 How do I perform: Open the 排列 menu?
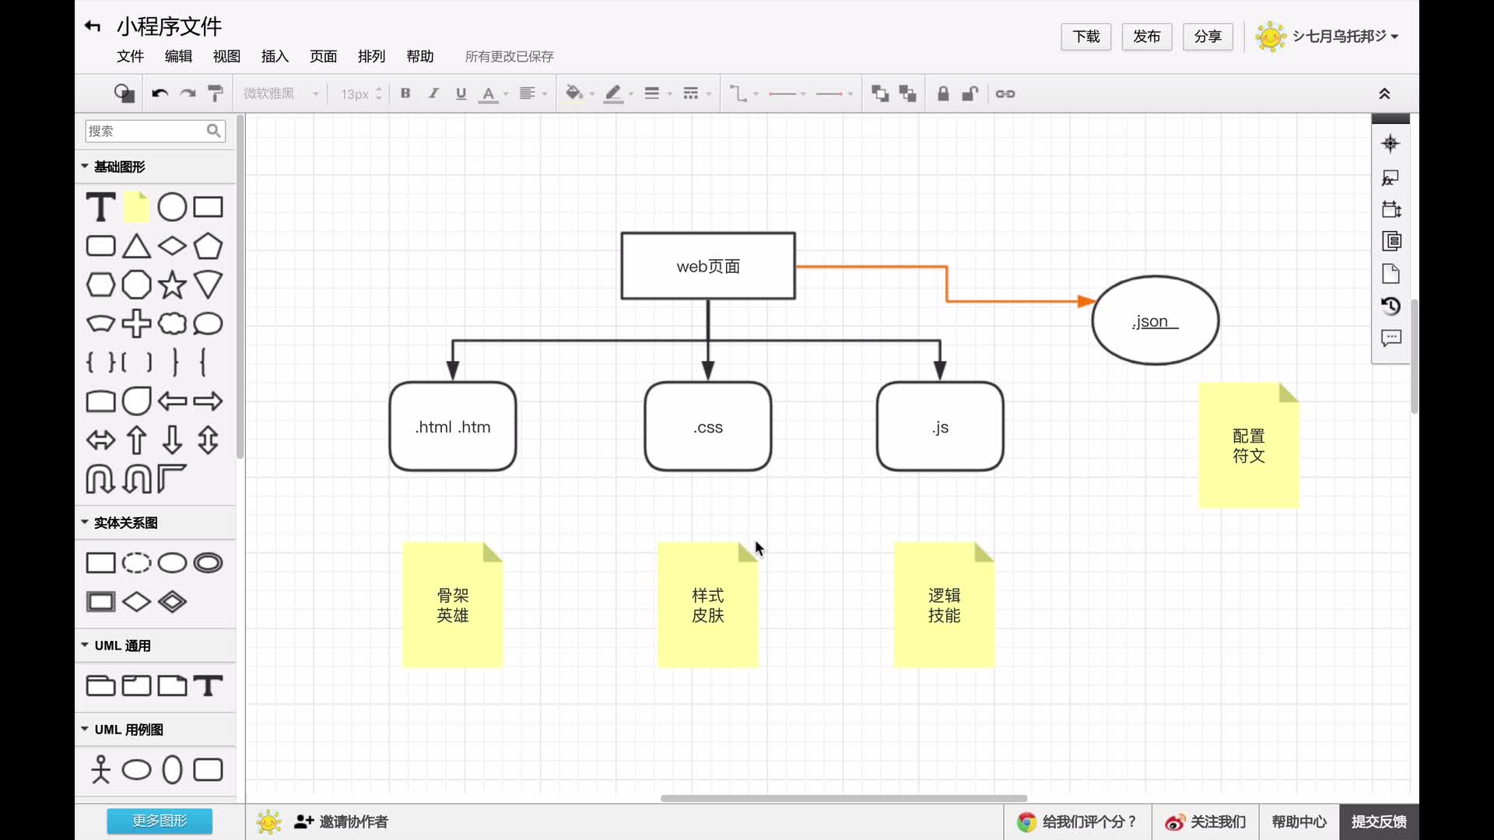371,56
